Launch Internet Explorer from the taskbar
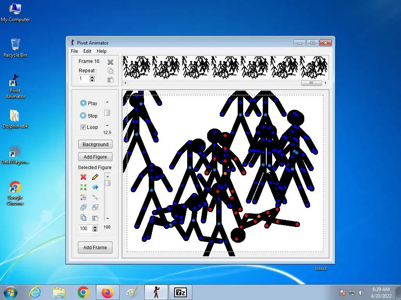 coord(35,292)
